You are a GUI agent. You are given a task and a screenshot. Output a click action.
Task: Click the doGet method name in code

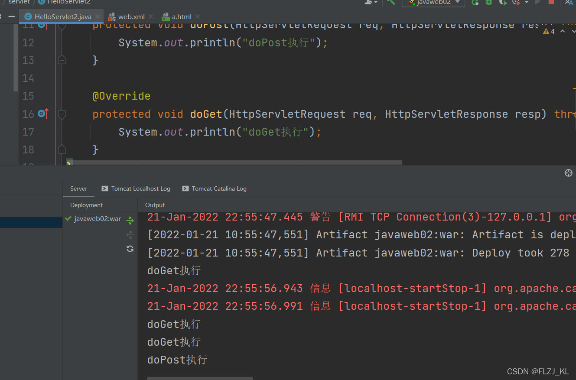[206, 114]
